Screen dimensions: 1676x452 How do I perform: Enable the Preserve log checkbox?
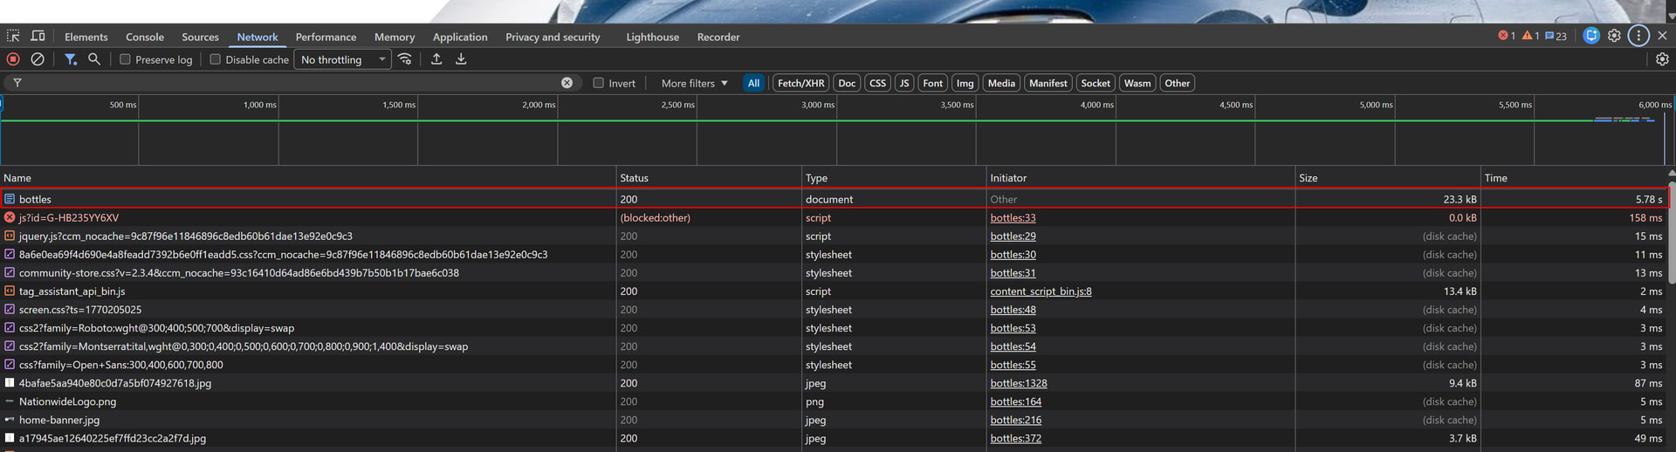pos(126,59)
